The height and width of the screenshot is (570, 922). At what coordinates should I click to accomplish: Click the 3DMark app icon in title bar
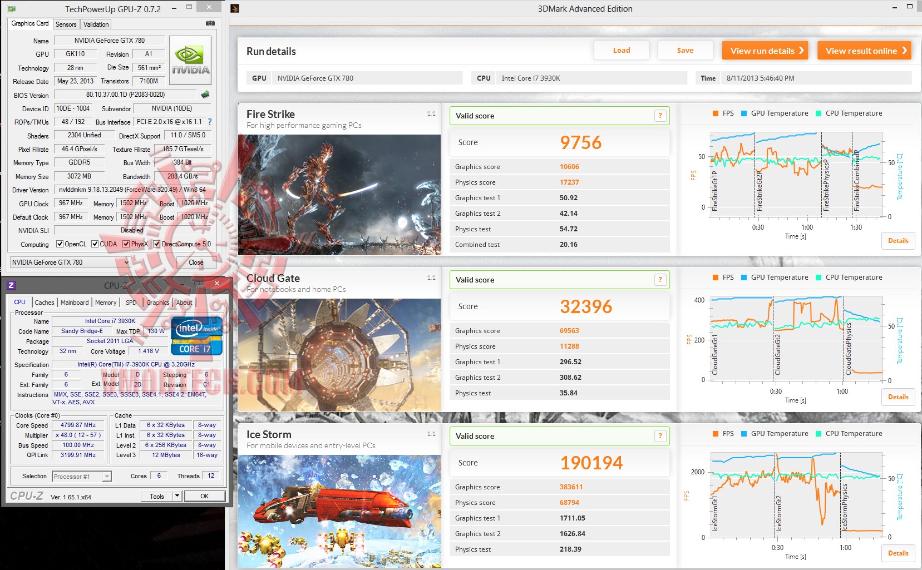click(x=235, y=8)
